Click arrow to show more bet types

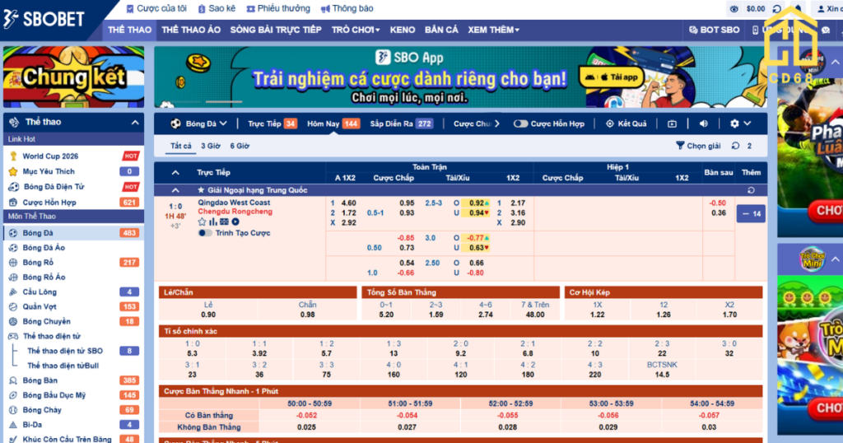click(x=497, y=124)
